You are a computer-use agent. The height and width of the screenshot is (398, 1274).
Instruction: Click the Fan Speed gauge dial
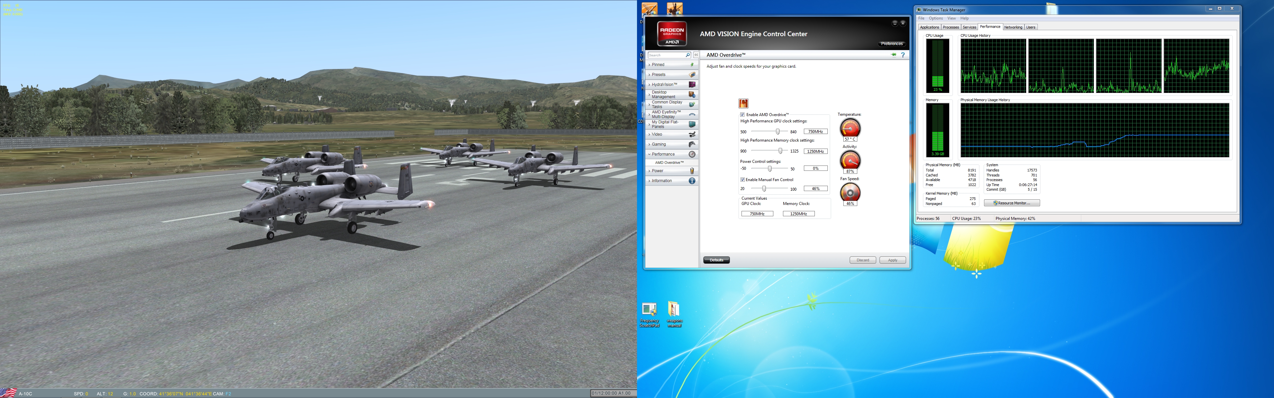click(x=850, y=192)
